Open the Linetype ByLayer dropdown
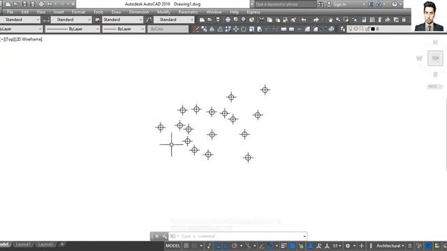 pos(73,29)
